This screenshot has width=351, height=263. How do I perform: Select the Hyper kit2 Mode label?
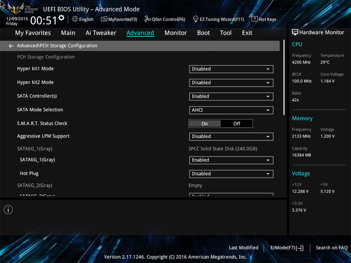coord(36,82)
